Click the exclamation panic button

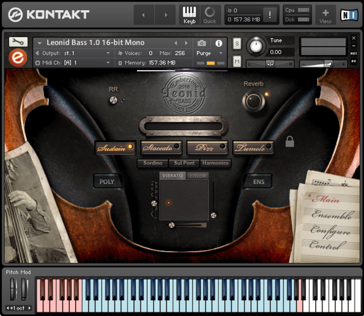pos(270,15)
